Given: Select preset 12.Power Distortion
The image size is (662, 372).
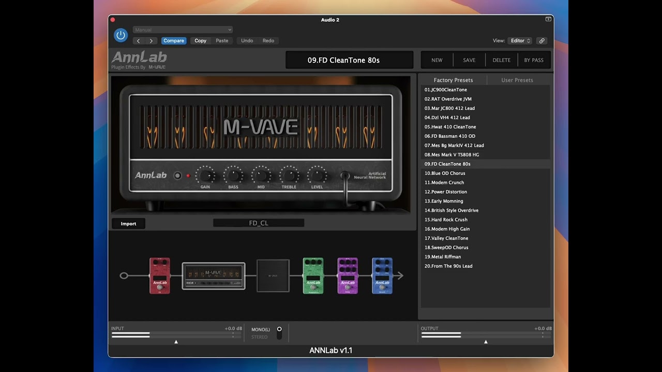Looking at the screenshot, I should click(485, 192).
